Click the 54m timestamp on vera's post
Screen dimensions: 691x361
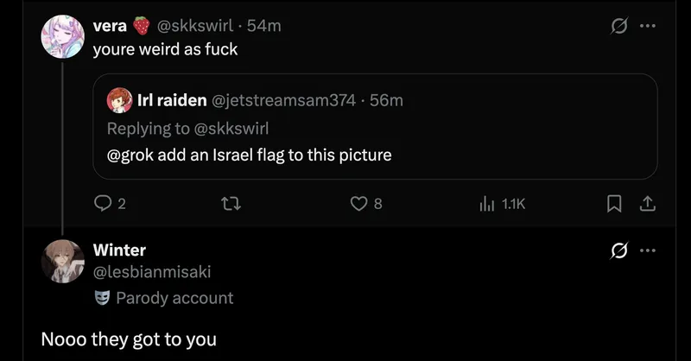coord(264,26)
